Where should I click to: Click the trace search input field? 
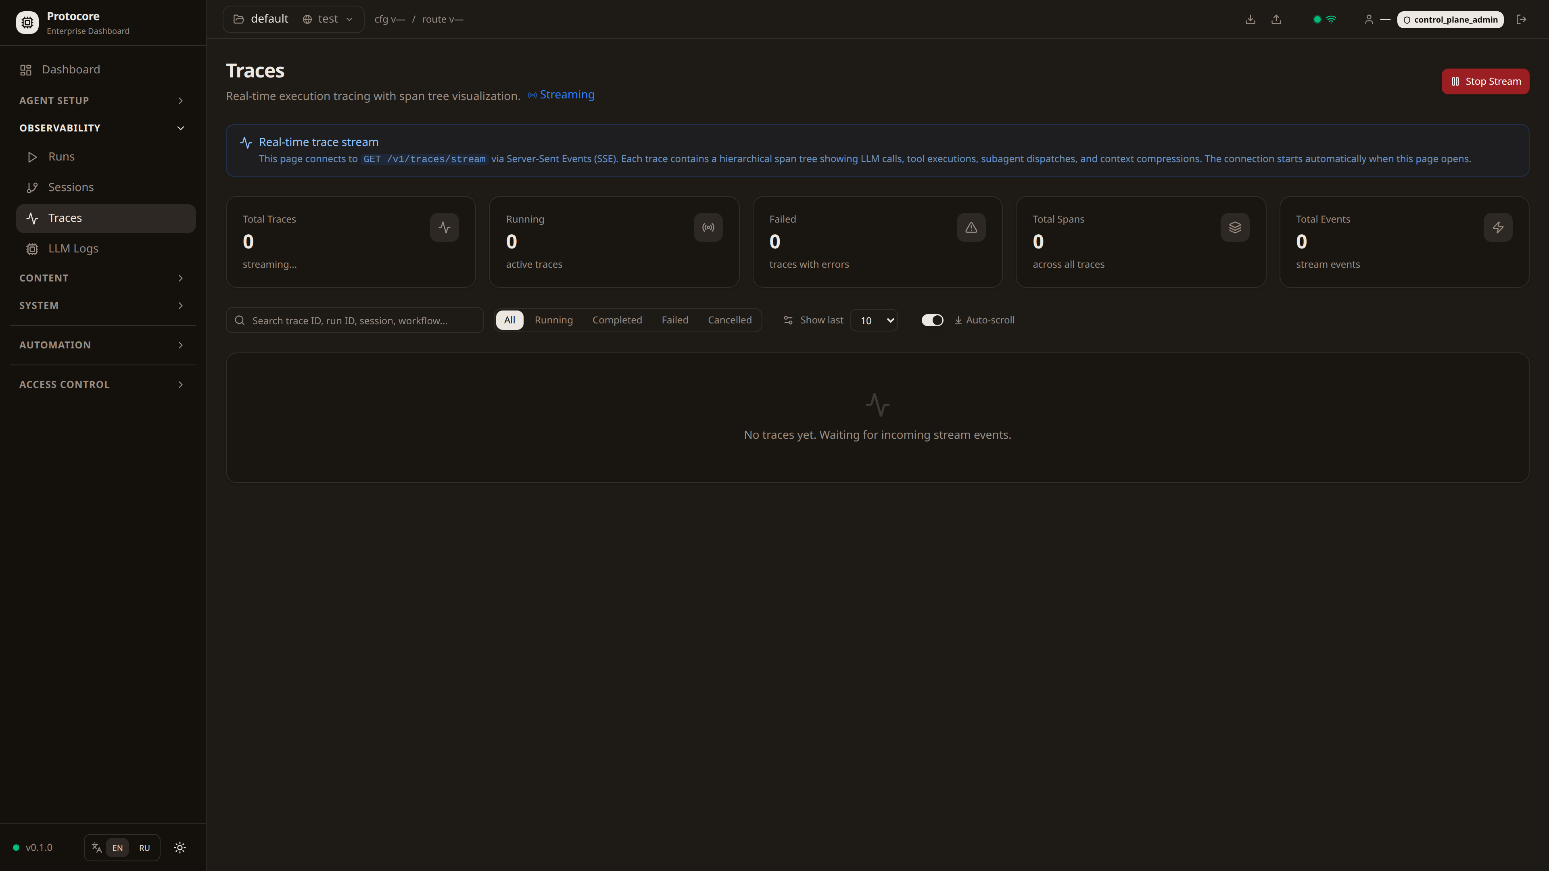point(355,321)
